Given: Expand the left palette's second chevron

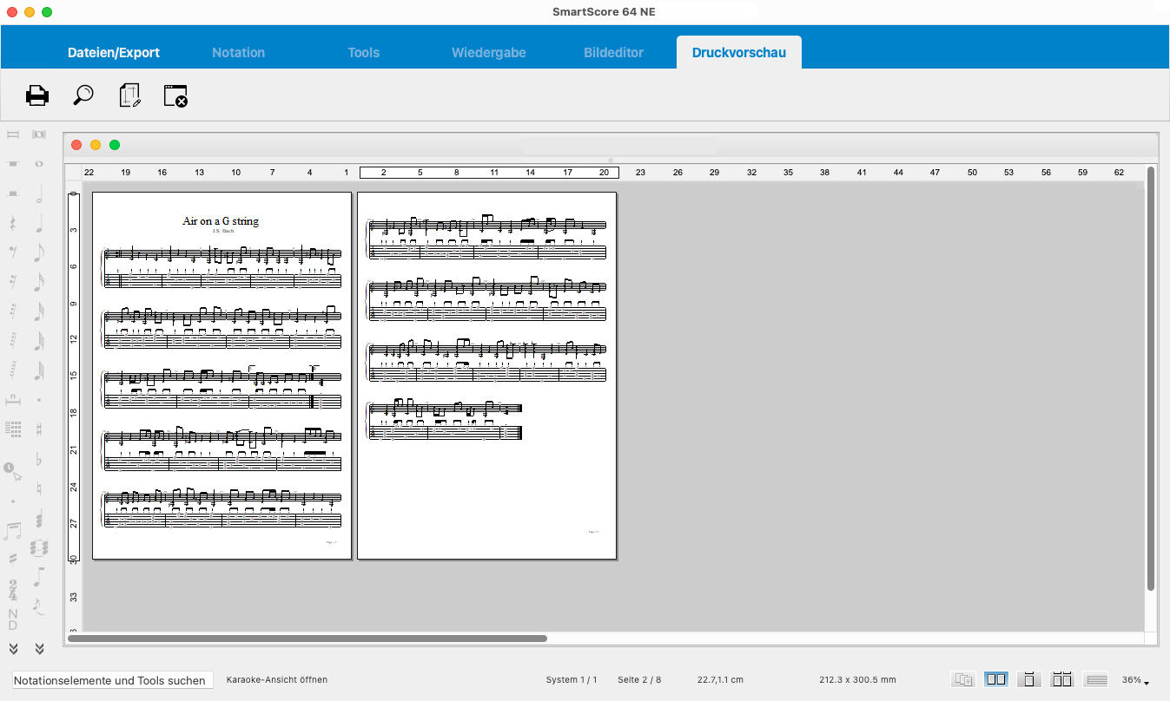Looking at the screenshot, I should click(39, 648).
